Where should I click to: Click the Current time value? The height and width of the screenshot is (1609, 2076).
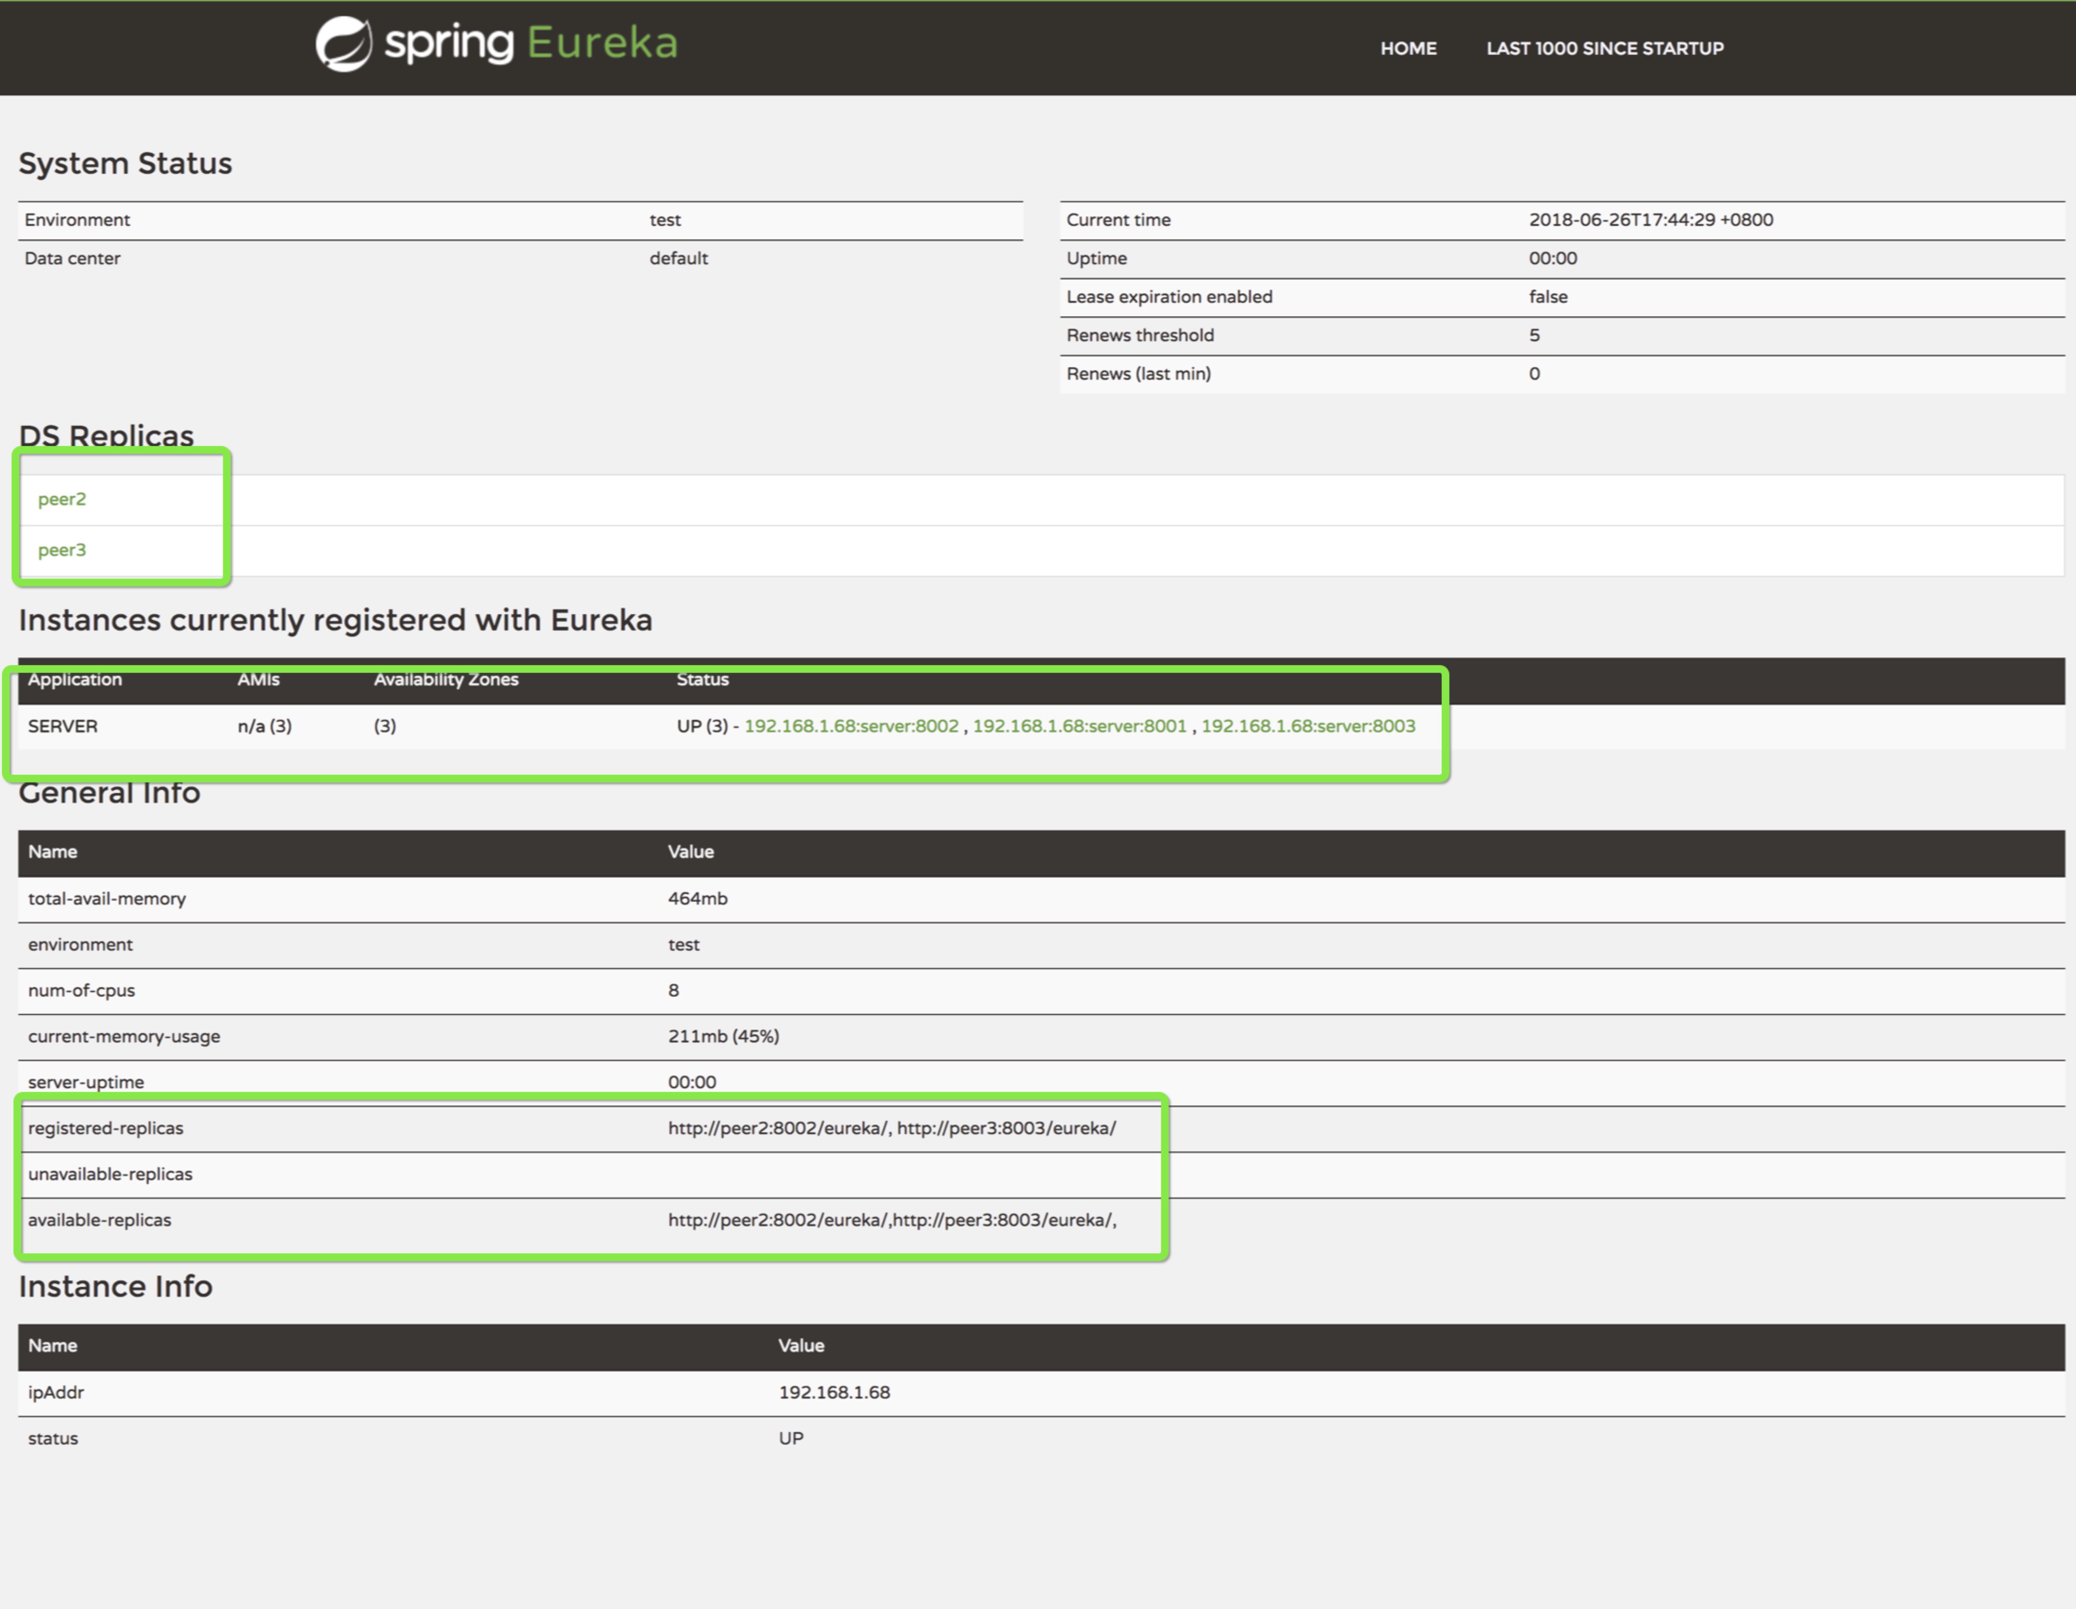point(1650,221)
